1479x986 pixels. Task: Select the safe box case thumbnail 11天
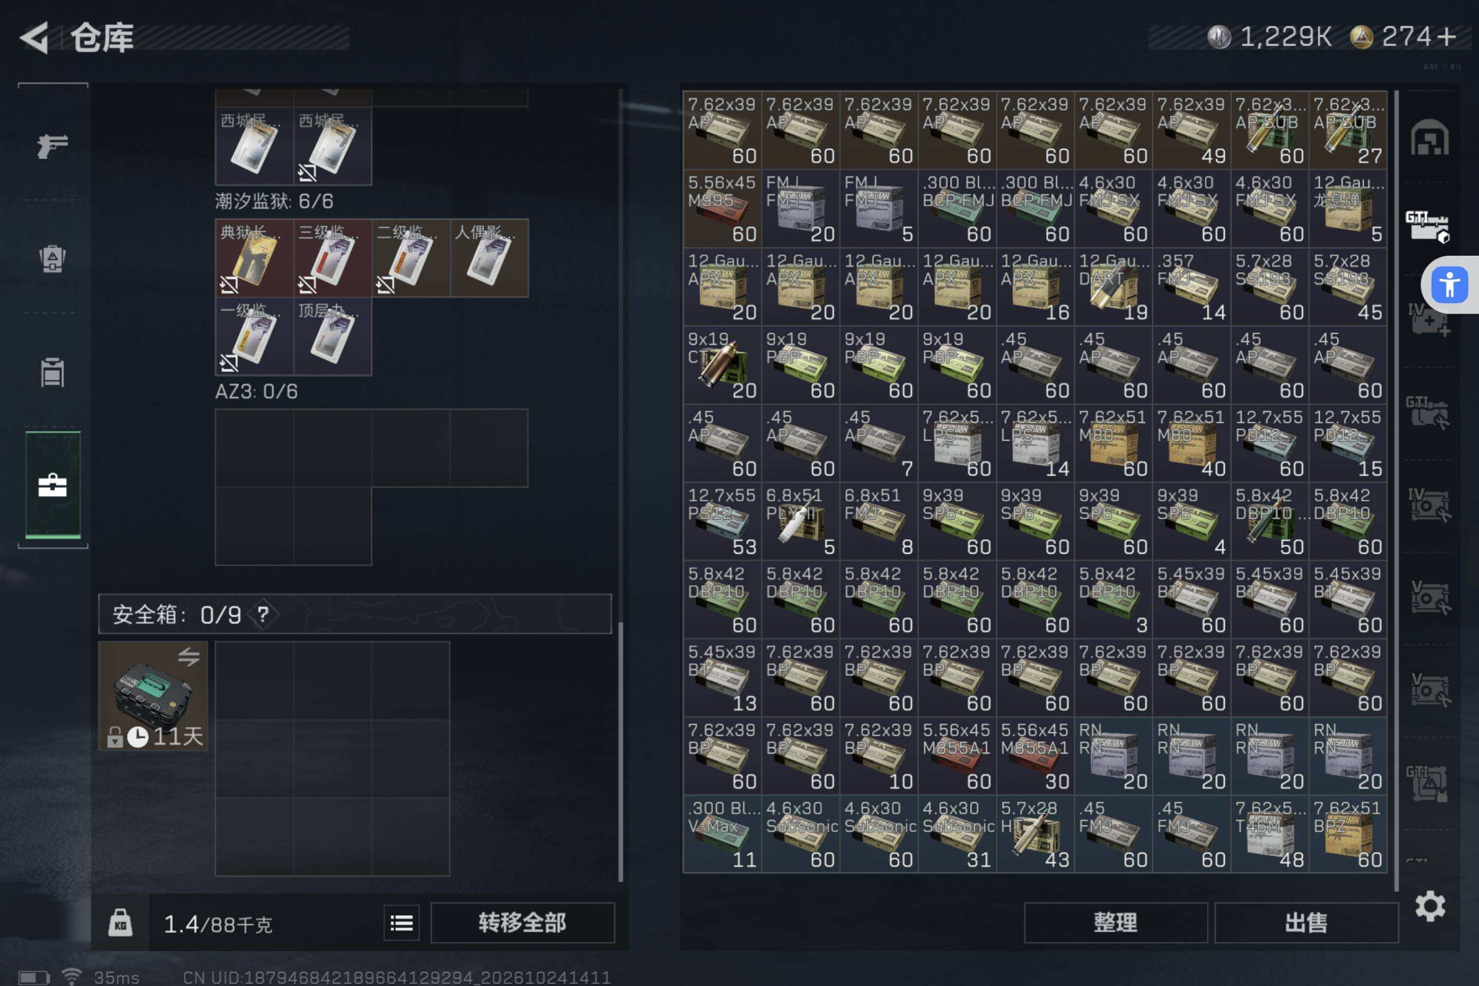(x=153, y=695)
